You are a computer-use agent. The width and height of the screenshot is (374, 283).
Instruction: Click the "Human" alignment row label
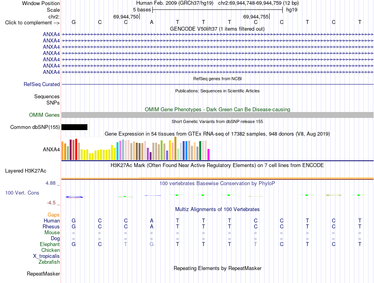tap(52, 221)
